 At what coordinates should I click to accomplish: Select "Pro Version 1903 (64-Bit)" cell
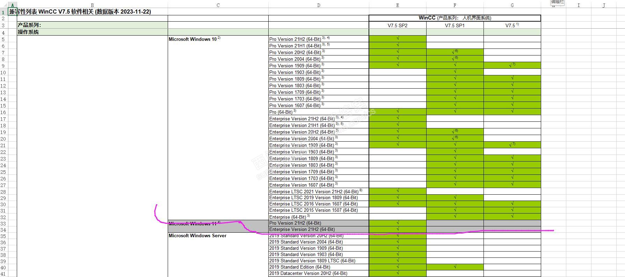[319, 72]
